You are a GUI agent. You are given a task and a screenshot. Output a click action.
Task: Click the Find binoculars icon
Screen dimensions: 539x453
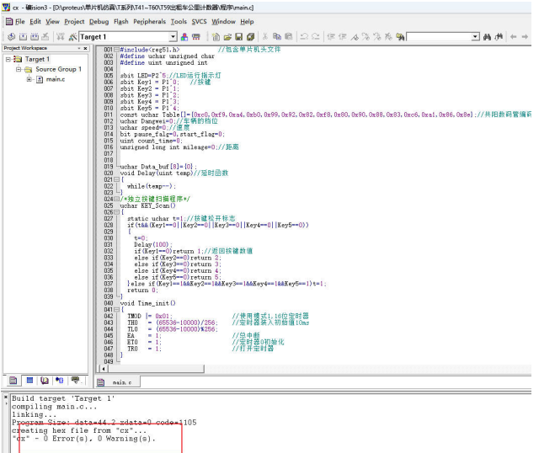(487, 37)
